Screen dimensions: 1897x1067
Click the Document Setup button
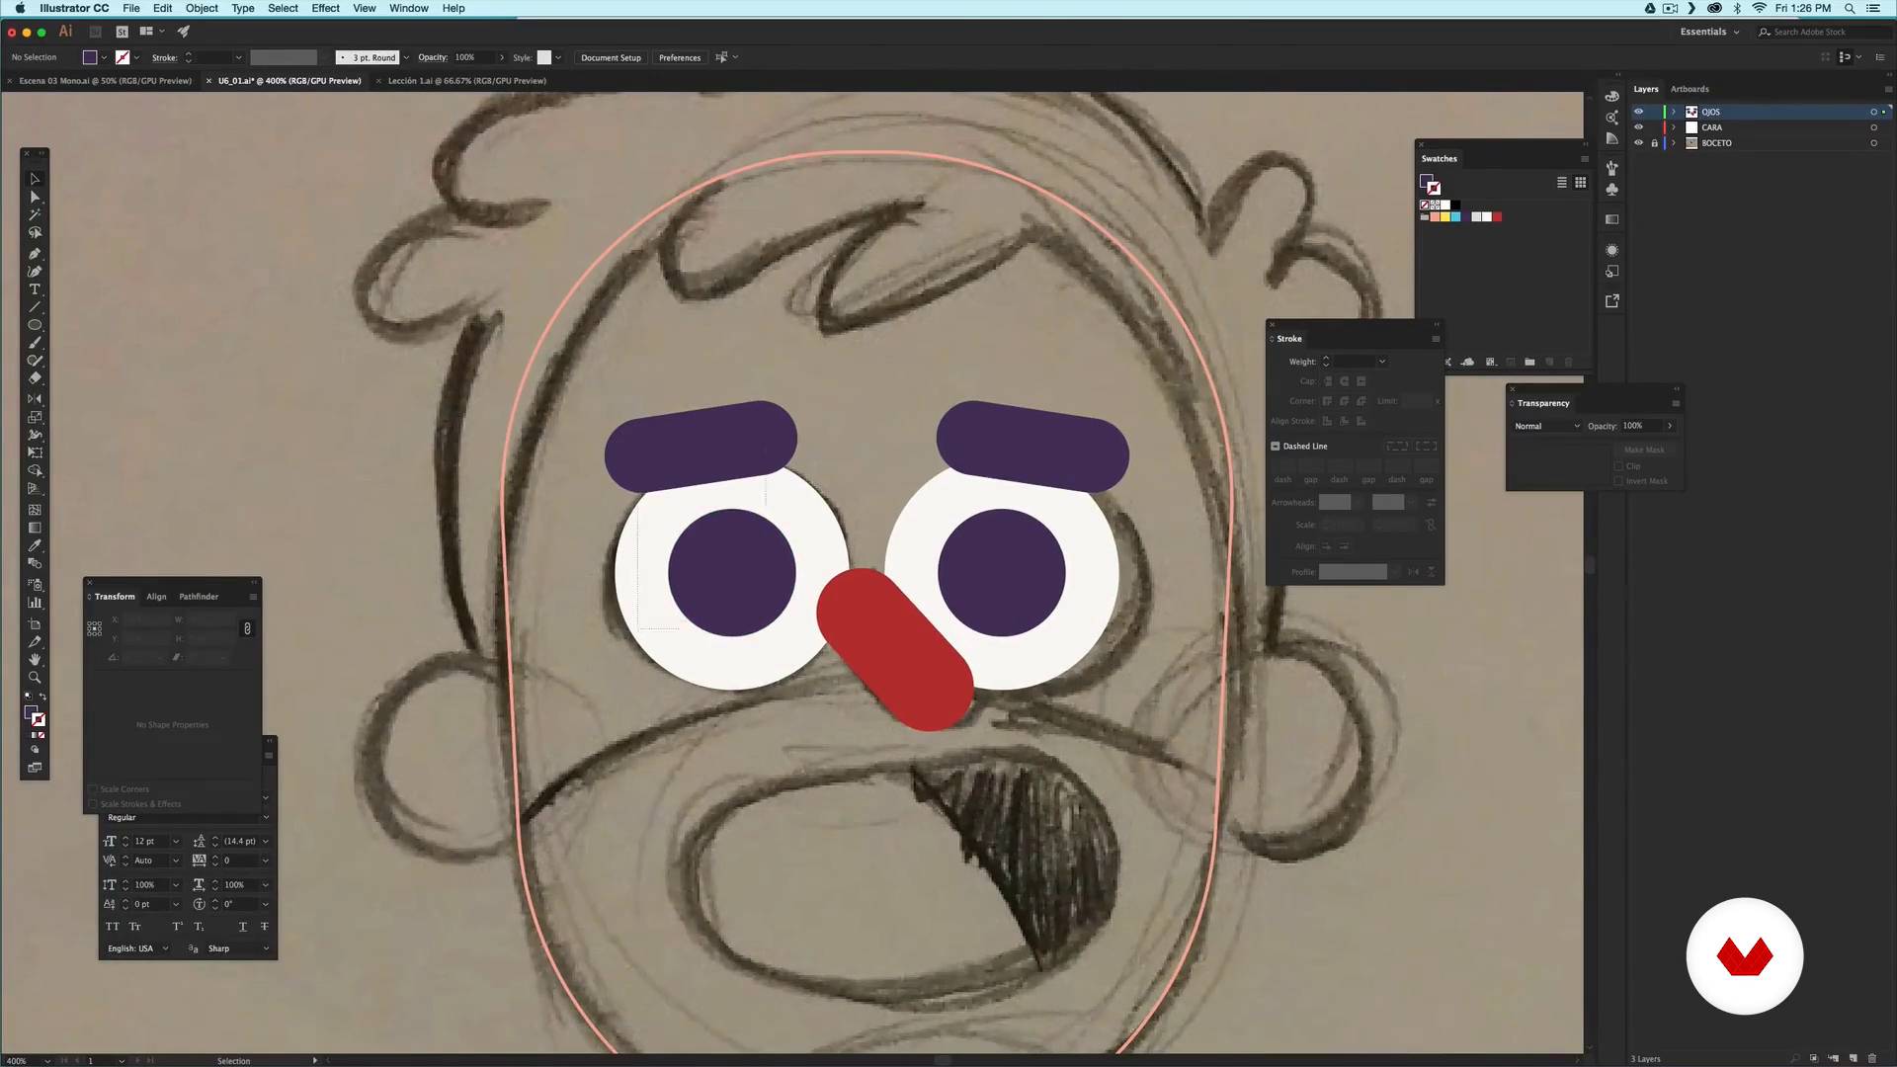[611, 57]
